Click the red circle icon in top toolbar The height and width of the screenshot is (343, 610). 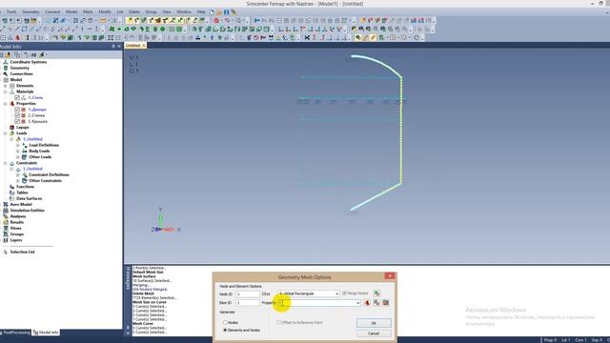click(x=216, y=20)
